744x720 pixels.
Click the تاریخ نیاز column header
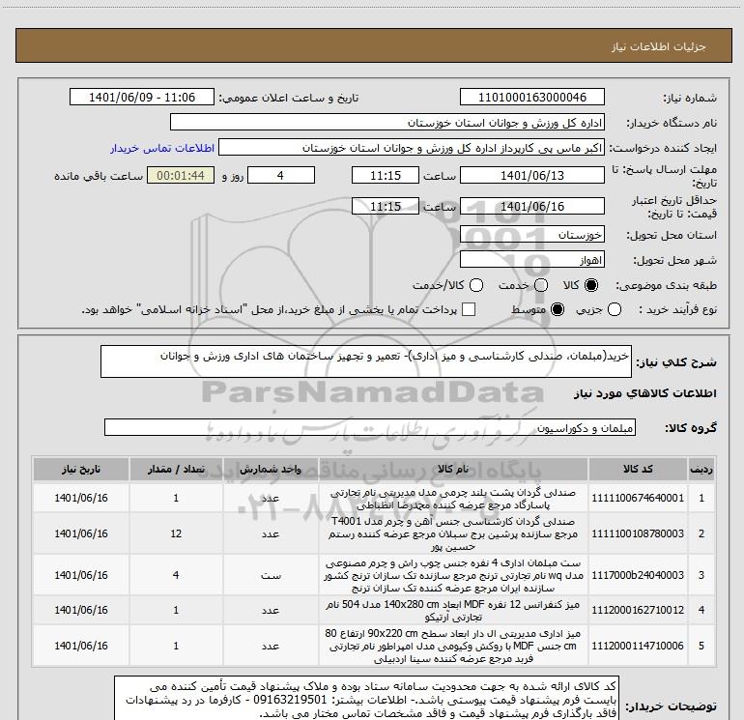tap(80, 469)
